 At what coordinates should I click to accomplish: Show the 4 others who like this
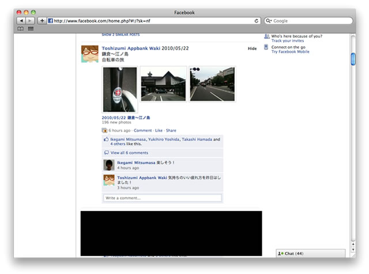pyautogui.click(x=118, y=144)
